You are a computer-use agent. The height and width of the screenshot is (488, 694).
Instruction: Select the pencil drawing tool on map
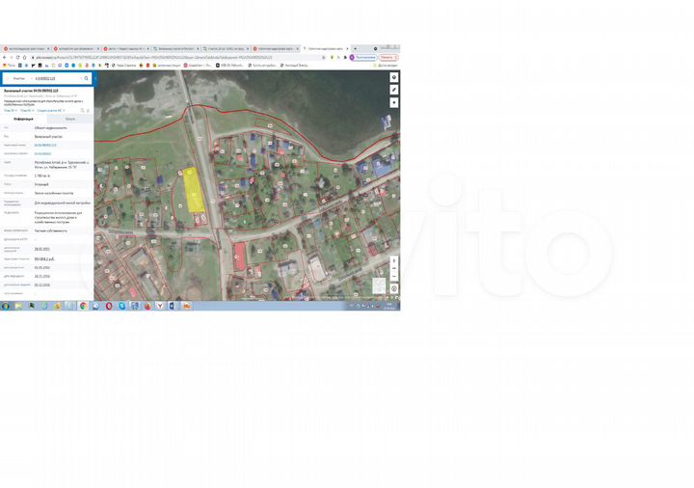click(394, 90)
